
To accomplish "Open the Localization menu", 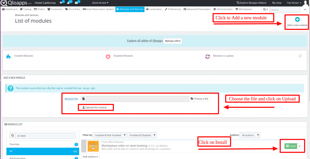I will (154, 9).
